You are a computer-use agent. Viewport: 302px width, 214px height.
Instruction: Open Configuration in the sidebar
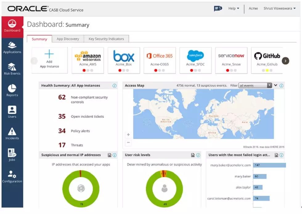[12, 177]
